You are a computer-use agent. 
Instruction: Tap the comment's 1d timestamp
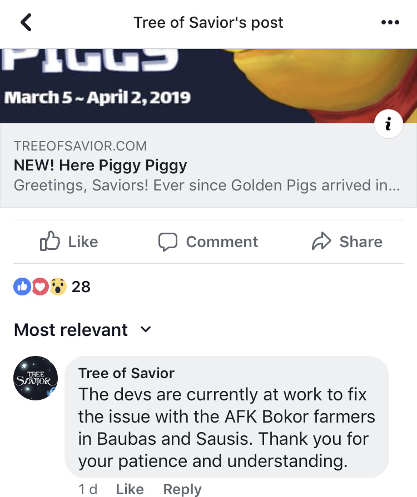tap(88, 489)
